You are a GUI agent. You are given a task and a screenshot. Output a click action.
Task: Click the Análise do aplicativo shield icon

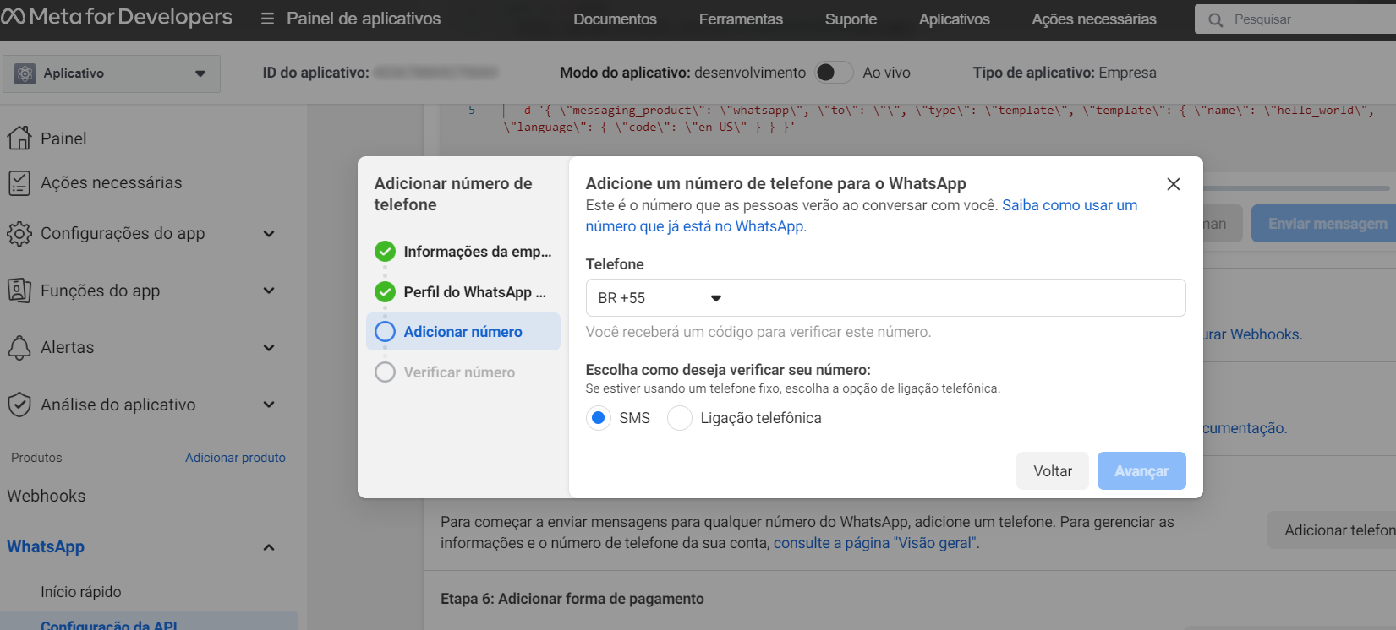pyautogui.click(x=19, y=405)
